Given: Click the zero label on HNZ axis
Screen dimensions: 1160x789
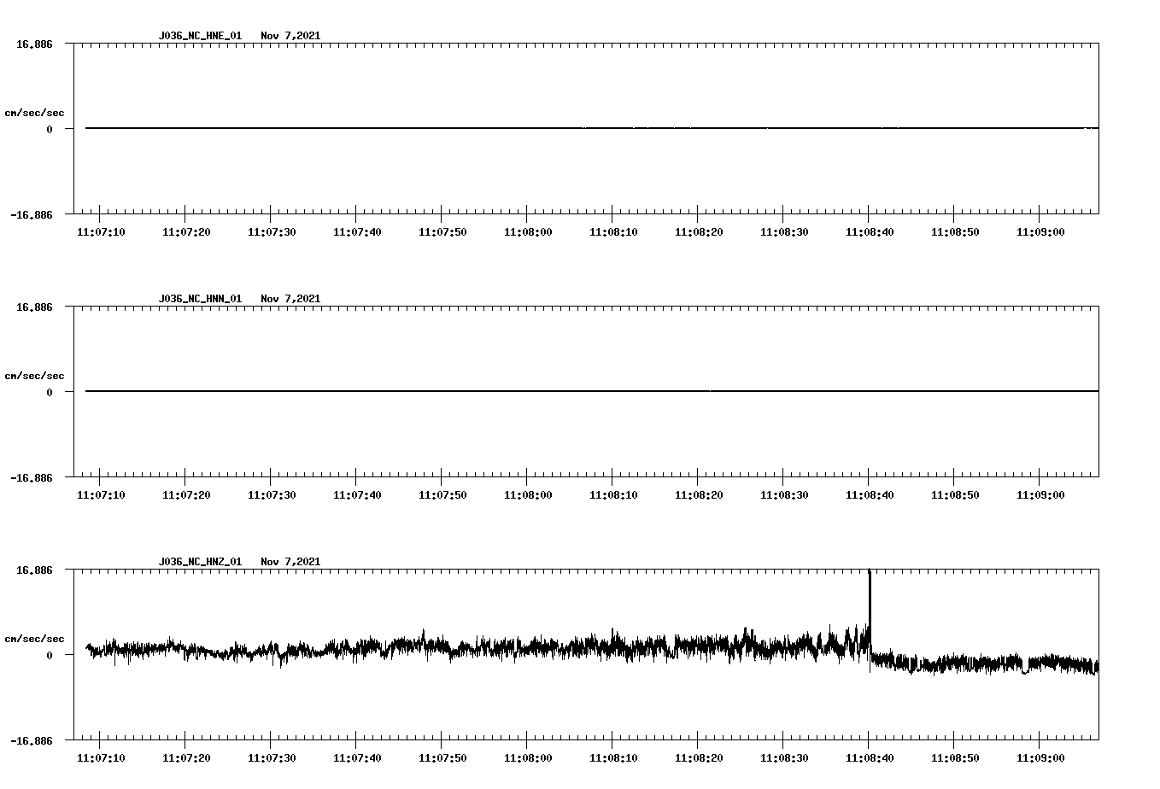Looking at the screenshot, I should click(50, 655).
